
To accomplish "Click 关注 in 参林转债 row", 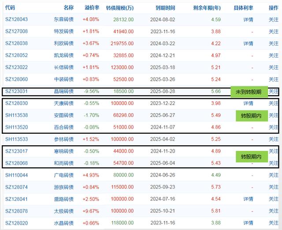I will 274,139.
